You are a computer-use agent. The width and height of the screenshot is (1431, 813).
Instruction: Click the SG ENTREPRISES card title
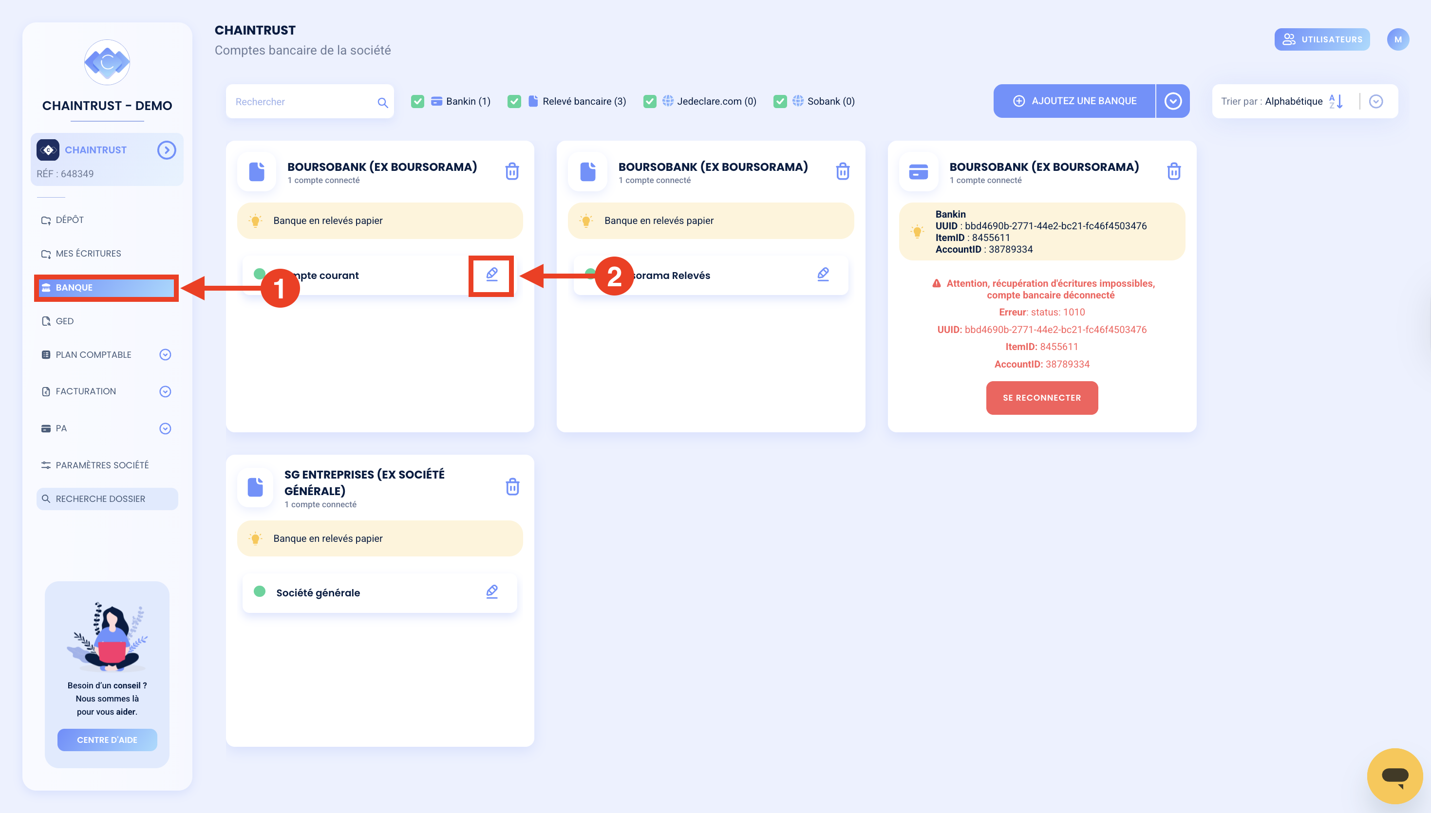[x=364, y=482]
